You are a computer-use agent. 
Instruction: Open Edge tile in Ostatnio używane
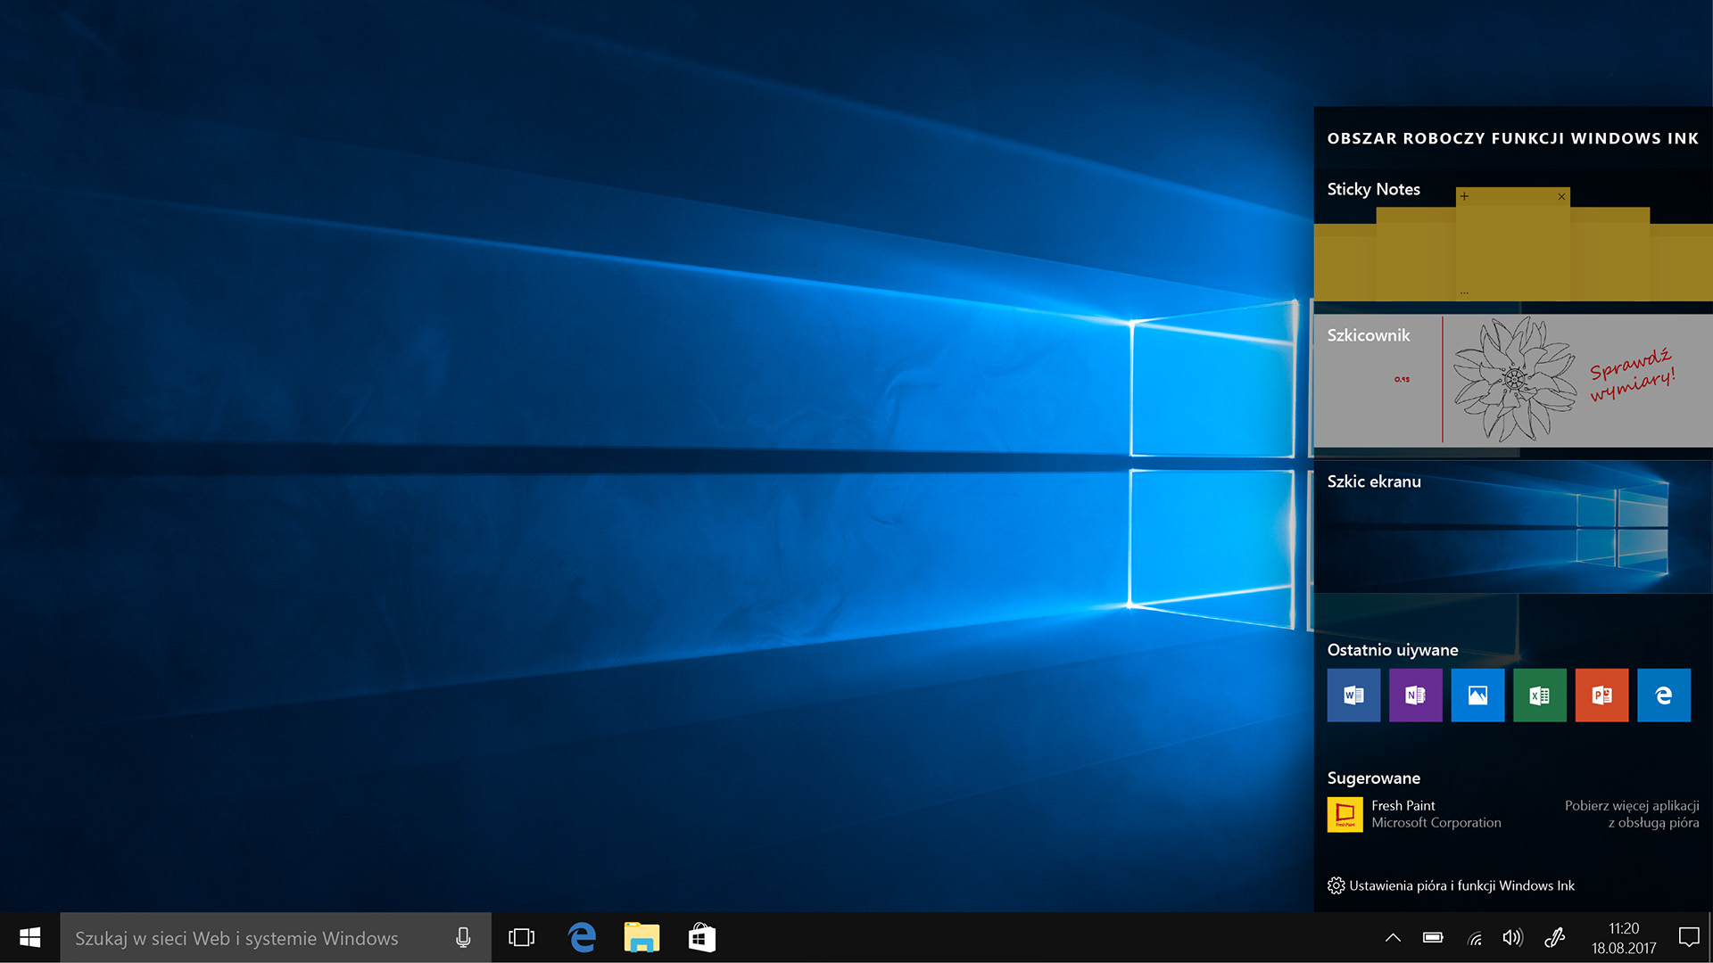click(x=1663, y=695)
